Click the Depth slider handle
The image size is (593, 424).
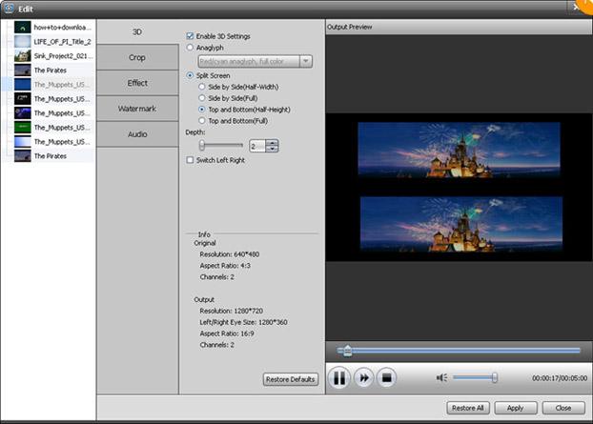[202, 145]
